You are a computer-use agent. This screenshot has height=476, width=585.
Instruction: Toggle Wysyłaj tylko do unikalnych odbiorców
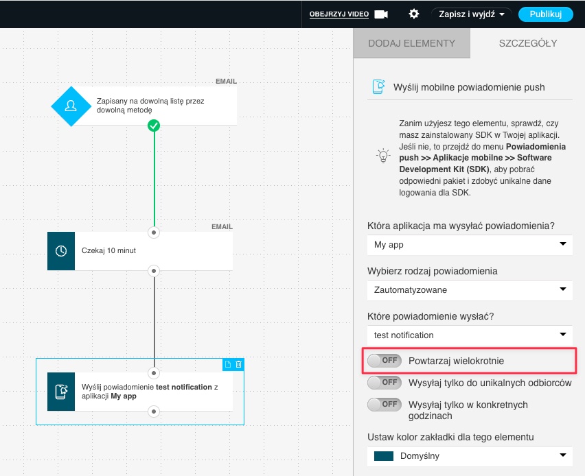click(x=384, y=382)
